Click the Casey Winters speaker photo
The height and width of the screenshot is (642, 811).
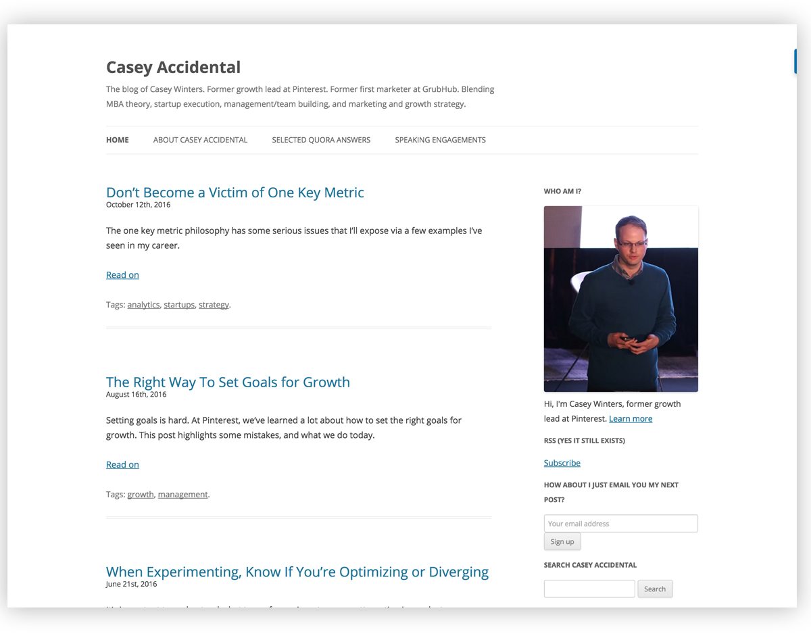click(620, 299)
